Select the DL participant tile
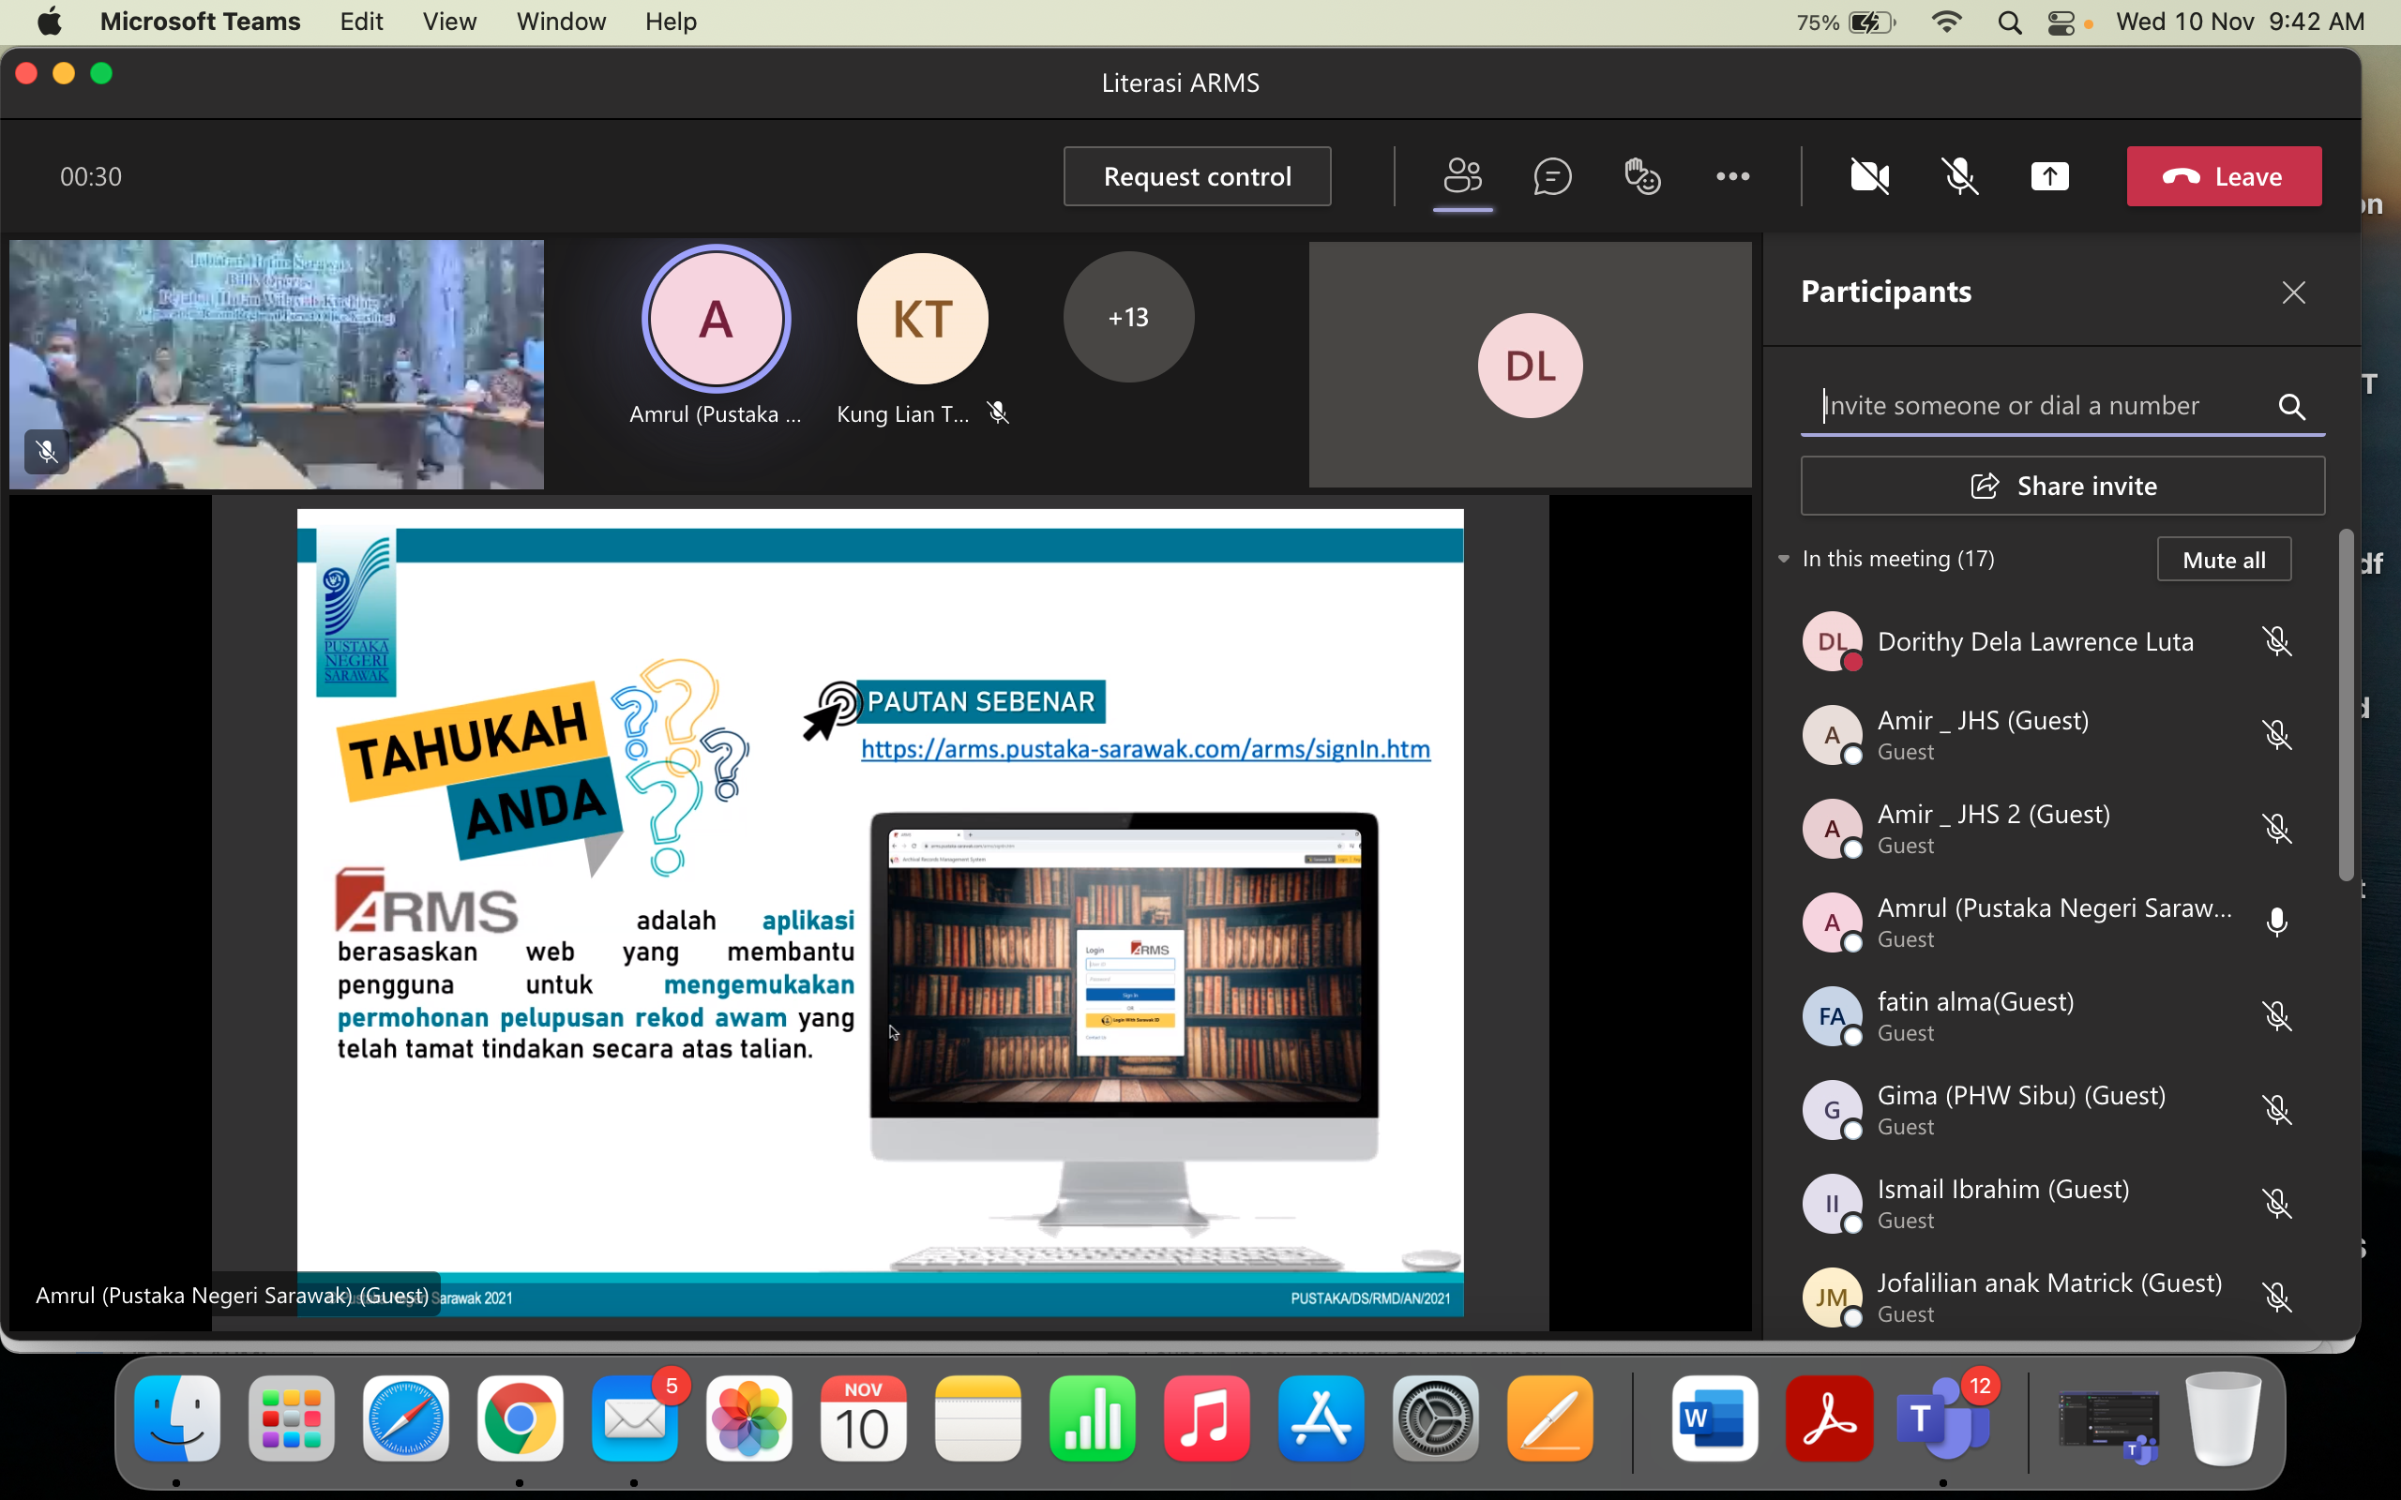 click(x=1530, y=365)
